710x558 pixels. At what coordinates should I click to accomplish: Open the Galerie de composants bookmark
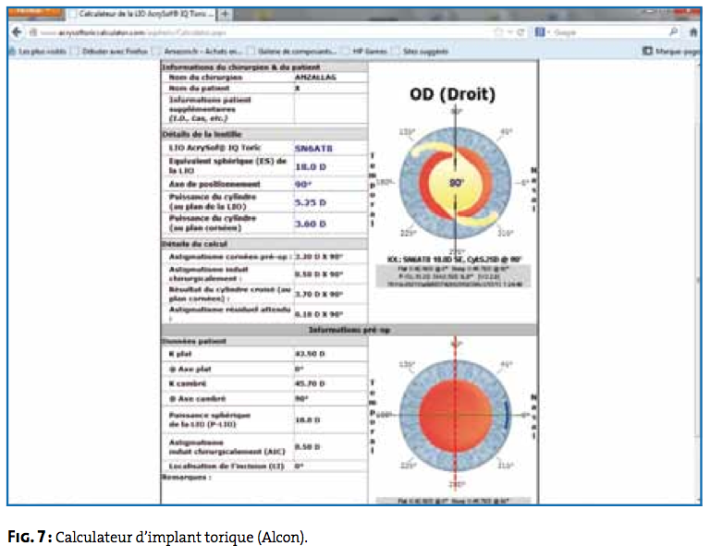(x=293, y=51)
